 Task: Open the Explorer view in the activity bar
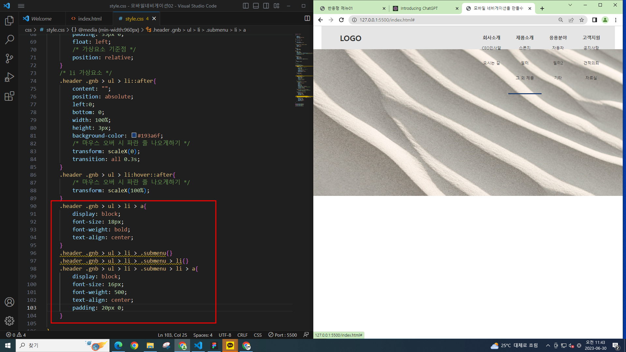(x=9, y=21)
